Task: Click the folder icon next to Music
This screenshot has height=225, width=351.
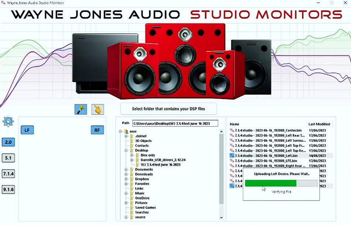Action: click(132, 193)
